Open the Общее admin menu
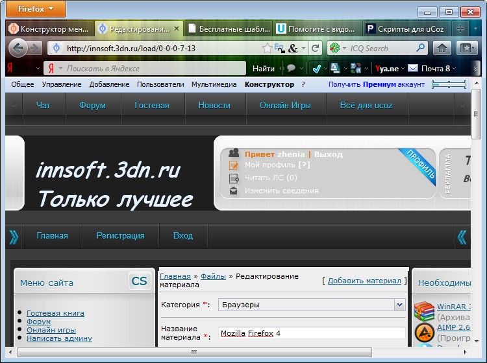Viewport: 487px width, 363px height. (x=23, y=84)
